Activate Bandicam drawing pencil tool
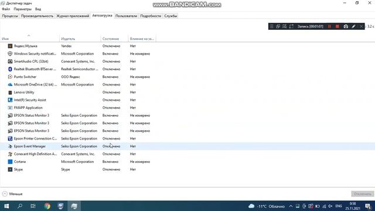Viewport: 375px width, 211px height. click(353, 26)
